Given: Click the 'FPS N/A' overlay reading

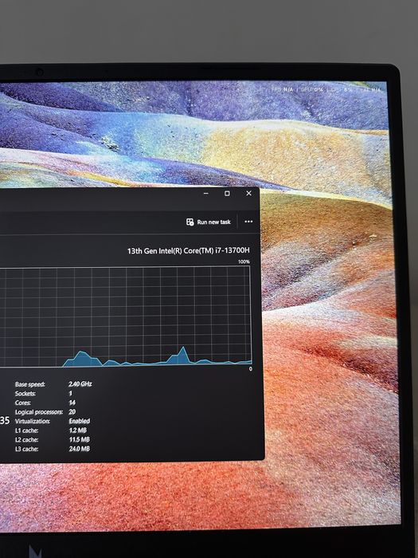Looking at the screenshot, I should (283, 89).
